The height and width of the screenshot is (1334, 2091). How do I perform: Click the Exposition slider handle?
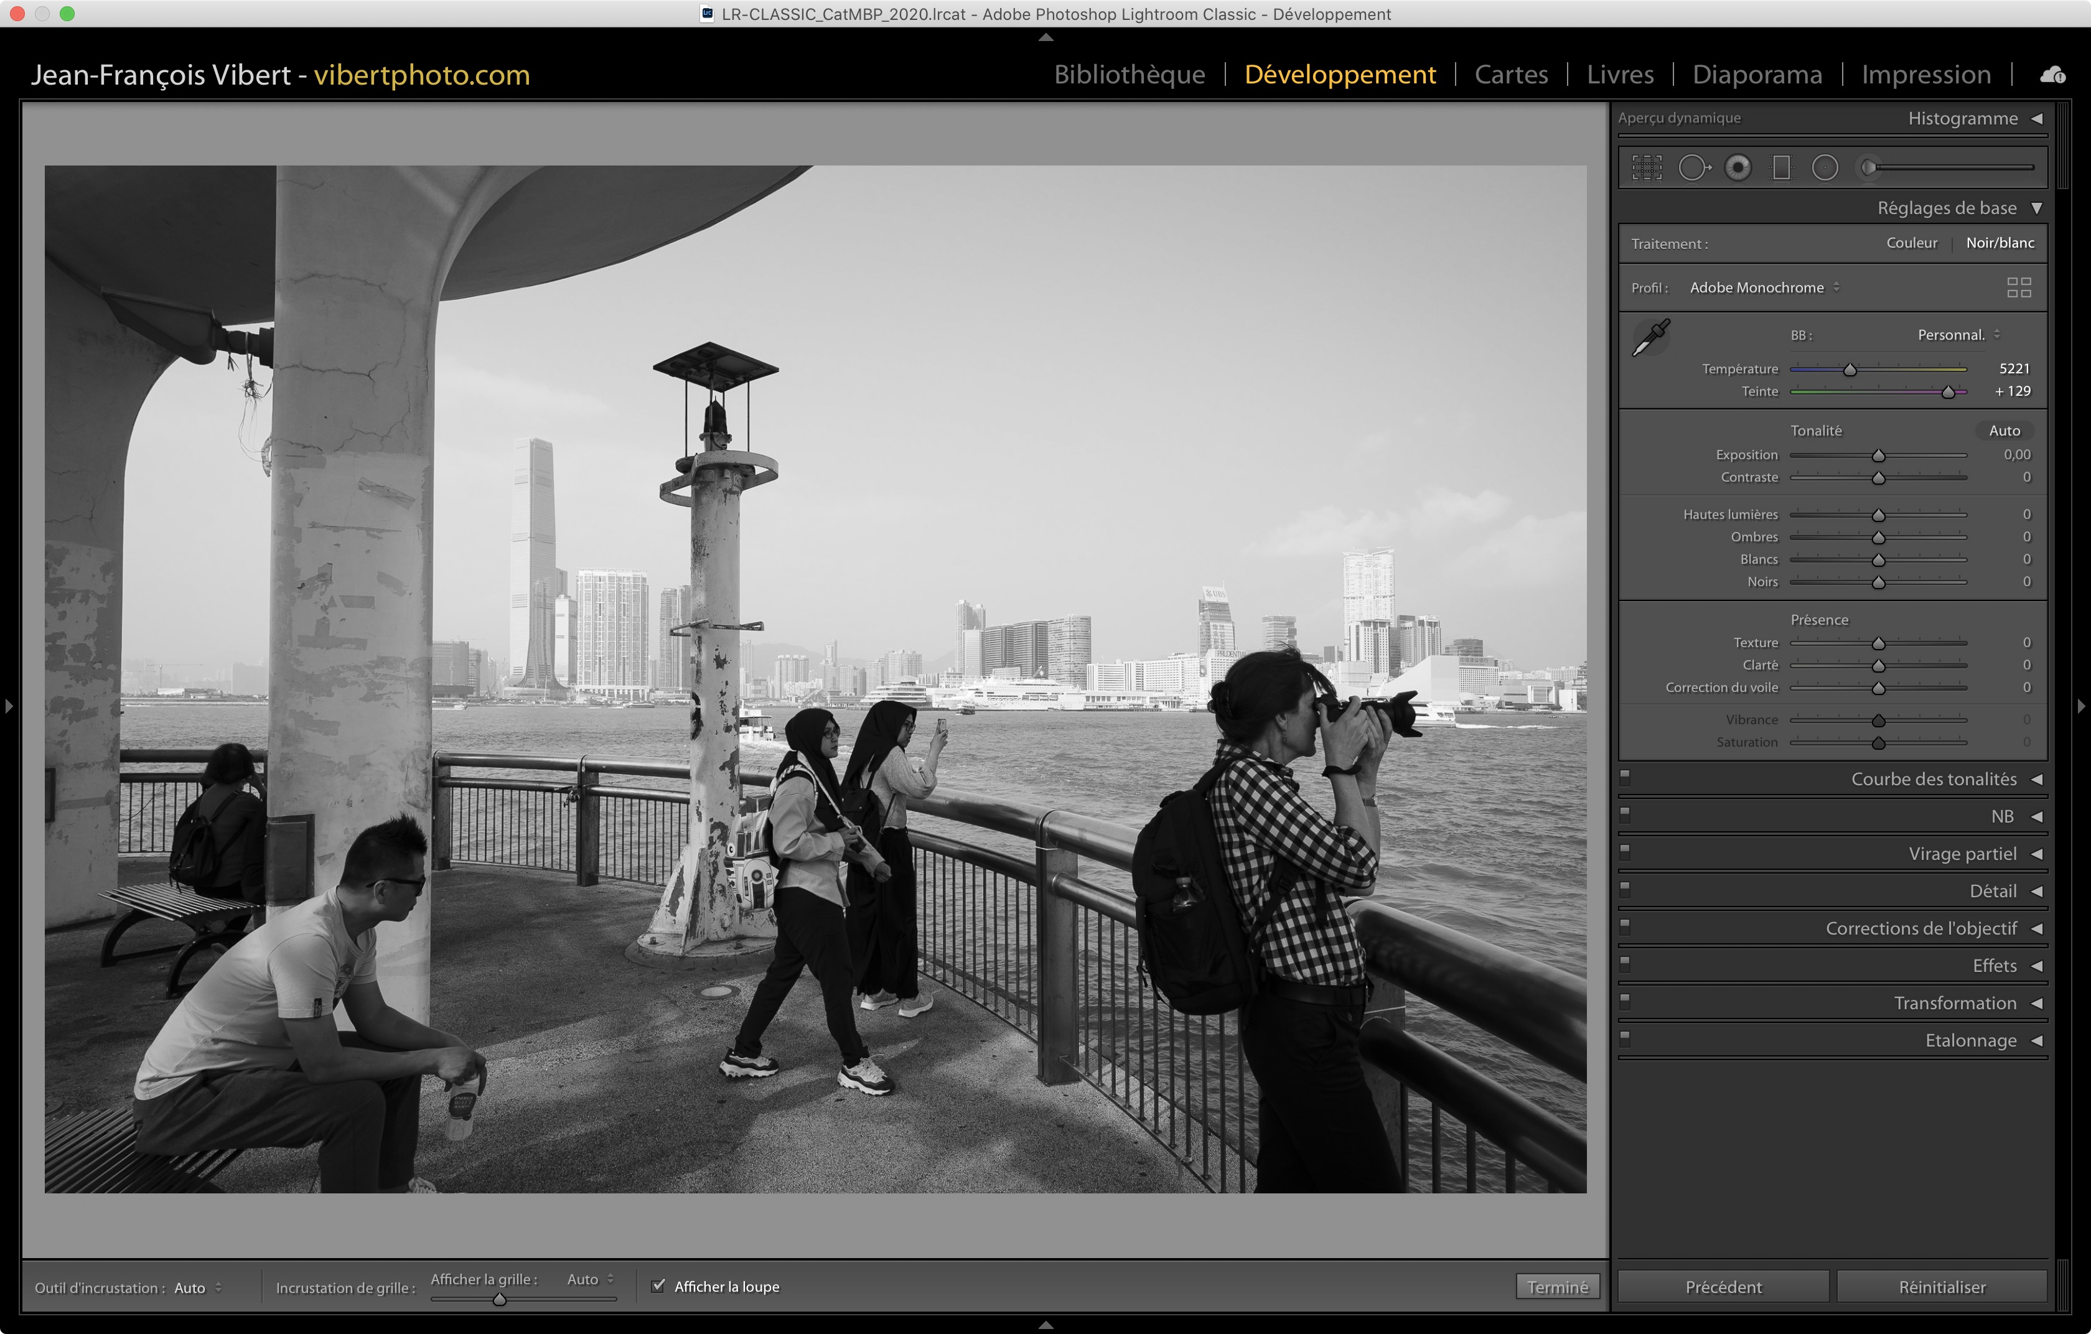1878,457
